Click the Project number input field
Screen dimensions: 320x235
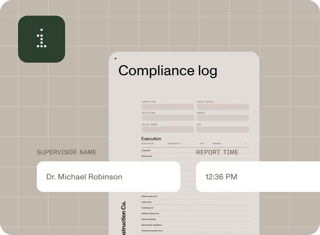click(167, 129)
